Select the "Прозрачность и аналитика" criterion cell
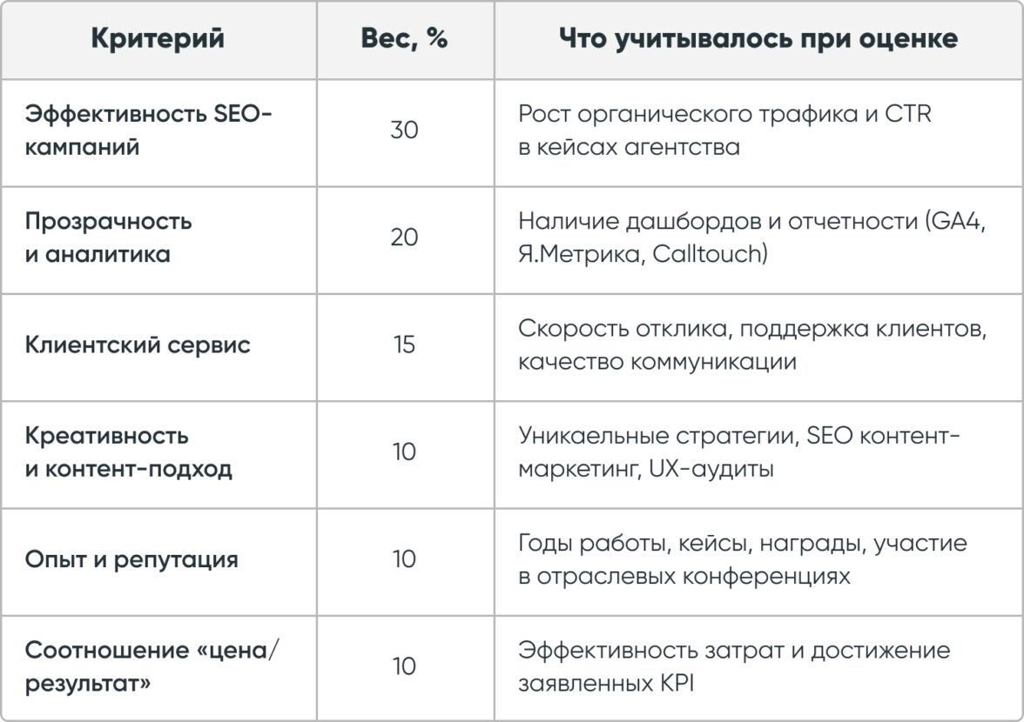1024x722 pixels. pos(109,237)
